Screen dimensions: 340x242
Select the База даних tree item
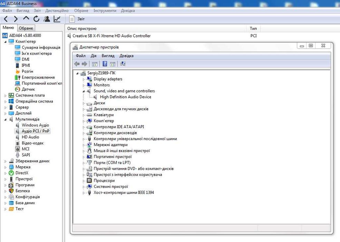pos(25,203)
